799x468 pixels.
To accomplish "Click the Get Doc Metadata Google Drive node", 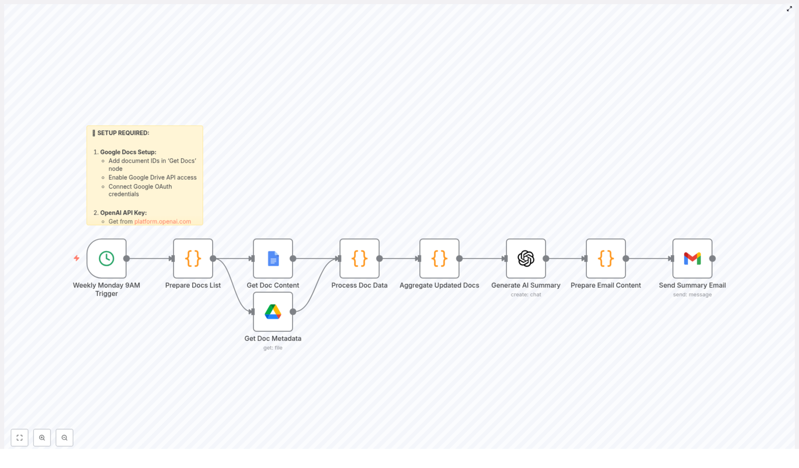I will tap(273, 312).
